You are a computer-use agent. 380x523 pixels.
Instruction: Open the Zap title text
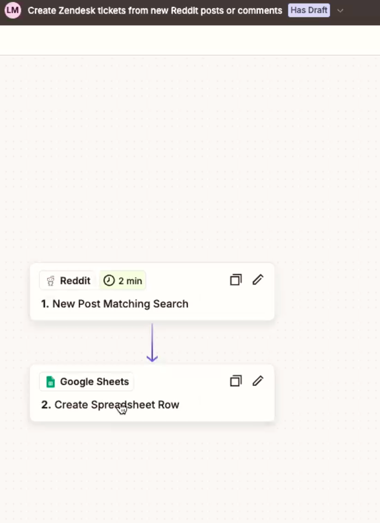[155, 10]
